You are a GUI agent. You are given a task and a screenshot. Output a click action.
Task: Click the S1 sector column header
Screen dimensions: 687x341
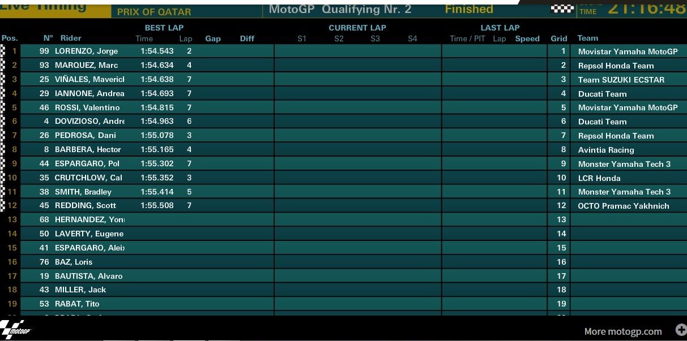[x=302, y=39]
